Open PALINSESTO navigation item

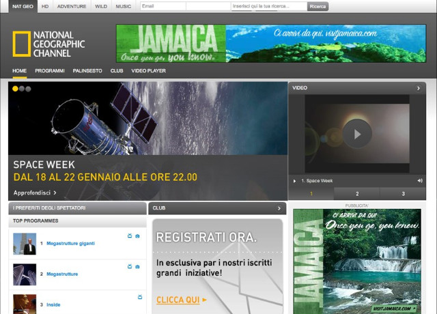point(87,71)
